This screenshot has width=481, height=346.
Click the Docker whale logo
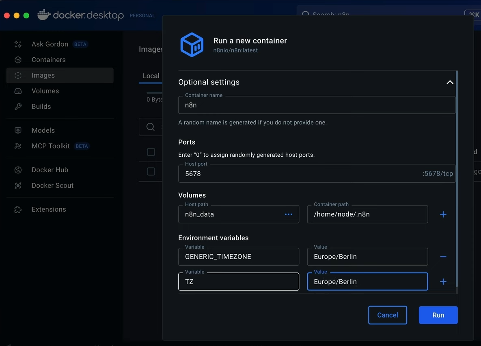point(44,15)
